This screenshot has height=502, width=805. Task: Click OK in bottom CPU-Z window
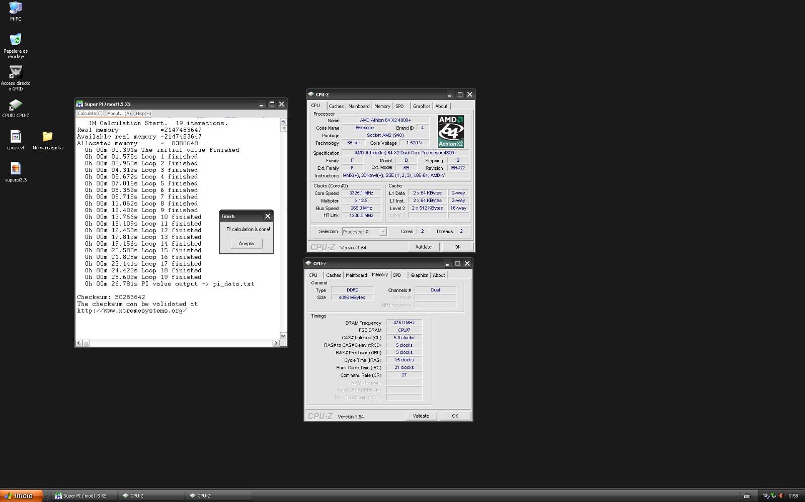[x=455, y=416]
